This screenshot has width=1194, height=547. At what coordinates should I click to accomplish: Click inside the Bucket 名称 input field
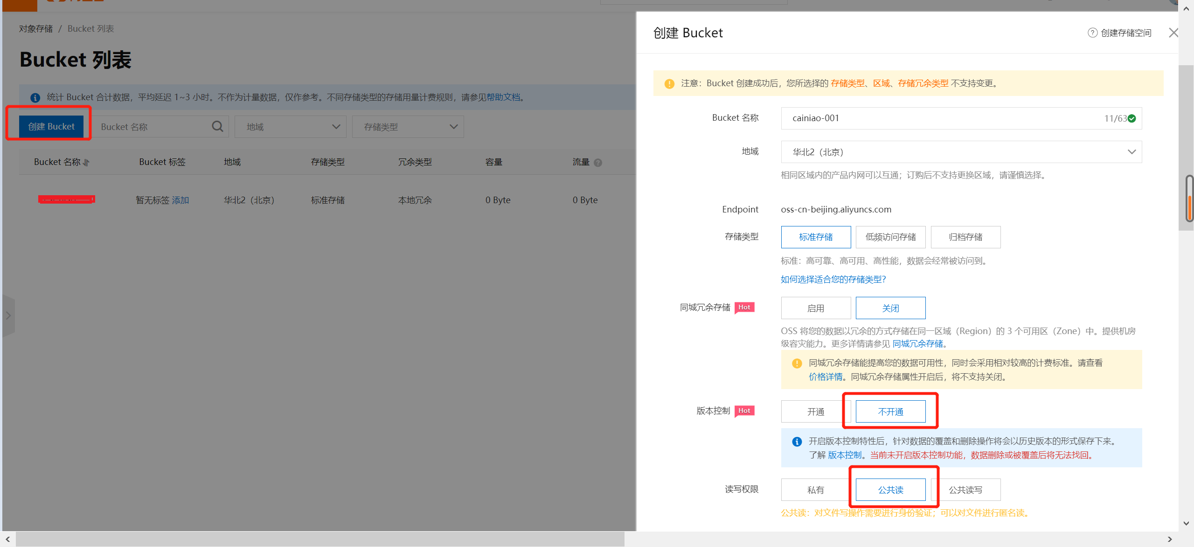933,118
